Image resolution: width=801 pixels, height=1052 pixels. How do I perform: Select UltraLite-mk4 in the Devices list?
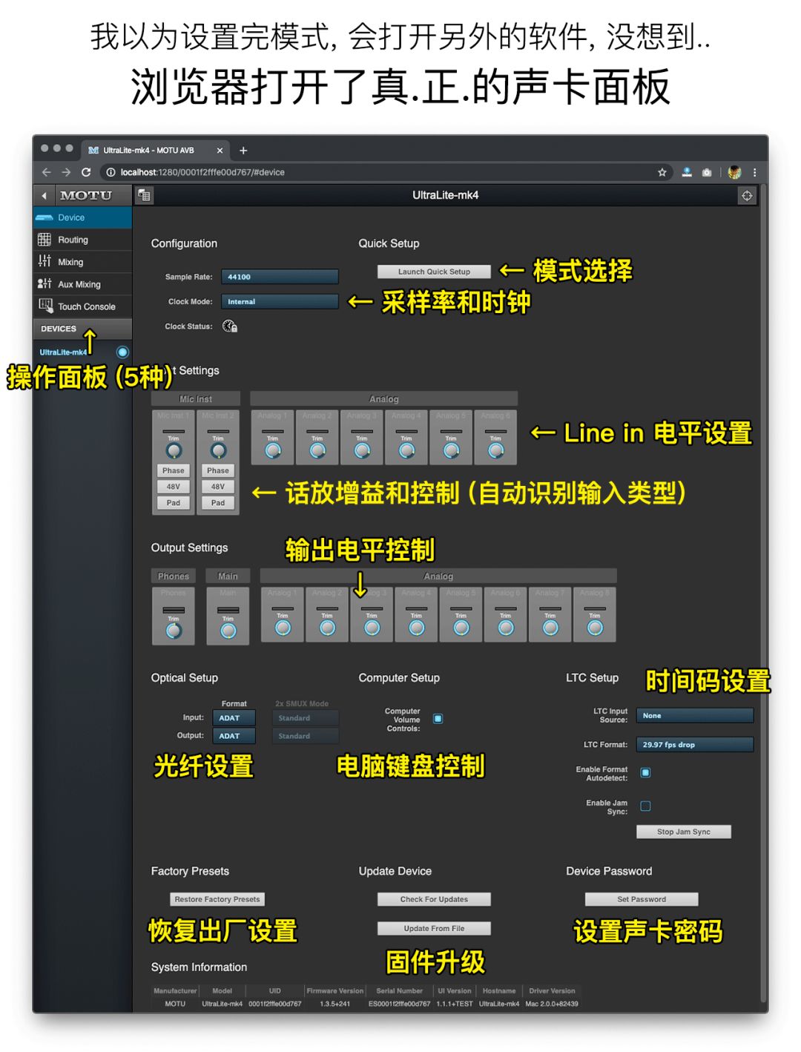[63, 352]
